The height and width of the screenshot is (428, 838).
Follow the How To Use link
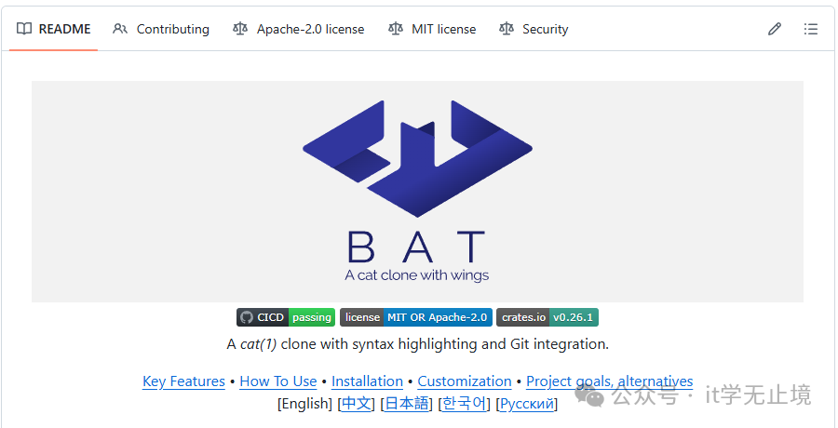coord(278,381)
